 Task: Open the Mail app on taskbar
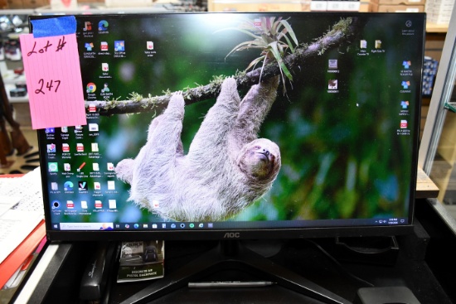click(x=173, y=225)
